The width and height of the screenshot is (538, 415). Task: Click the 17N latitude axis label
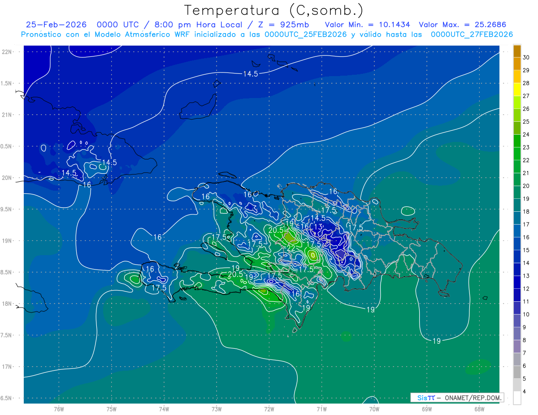tap(6, 367)
